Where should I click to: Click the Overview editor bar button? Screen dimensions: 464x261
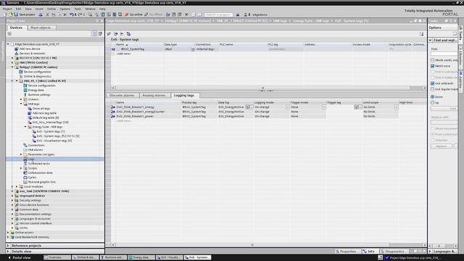(x=57, y=258)
